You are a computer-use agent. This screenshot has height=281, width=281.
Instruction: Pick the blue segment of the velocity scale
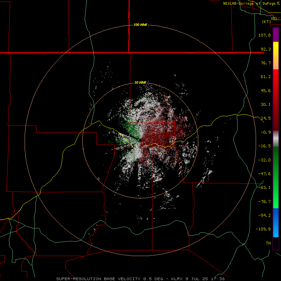[276, 223]
